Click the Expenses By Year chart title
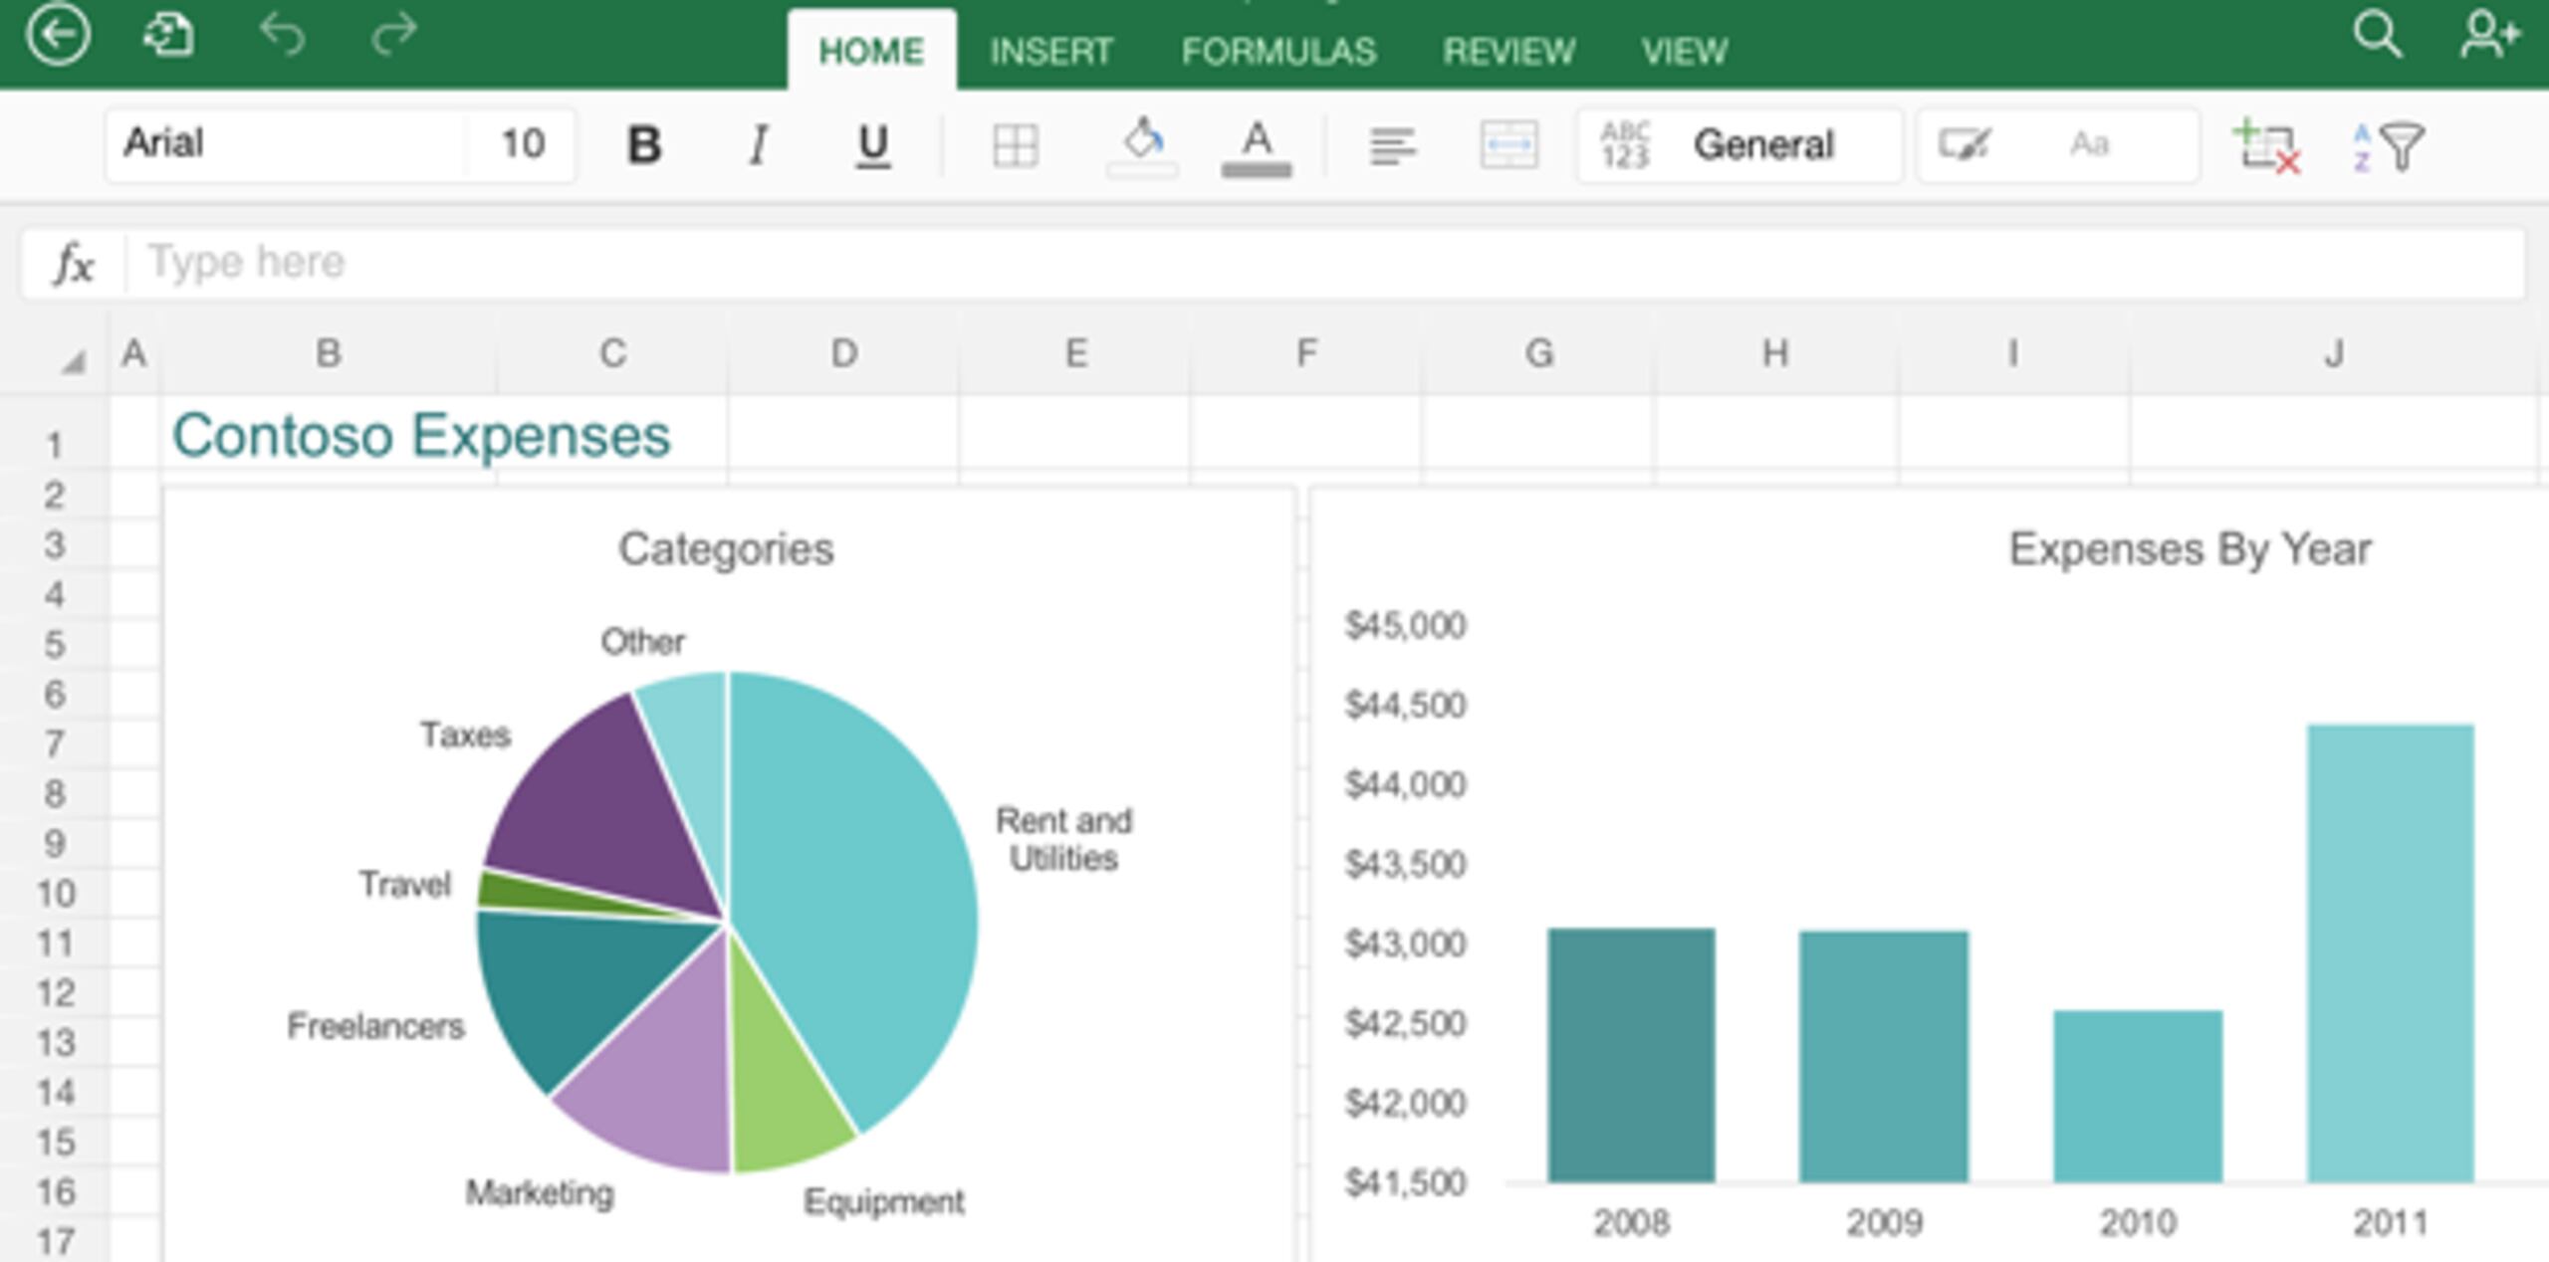Screen dimensions: 2549x1262 pos(2190,549)
